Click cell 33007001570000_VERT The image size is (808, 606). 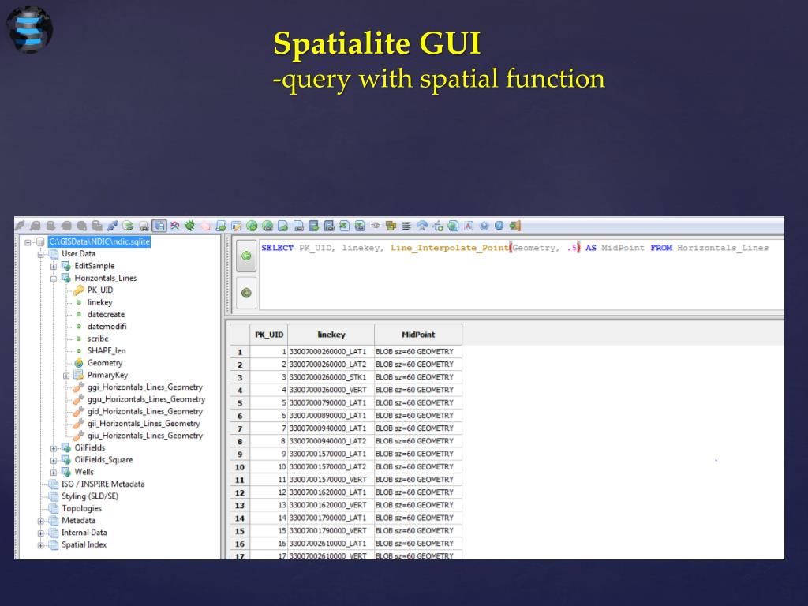331,480
